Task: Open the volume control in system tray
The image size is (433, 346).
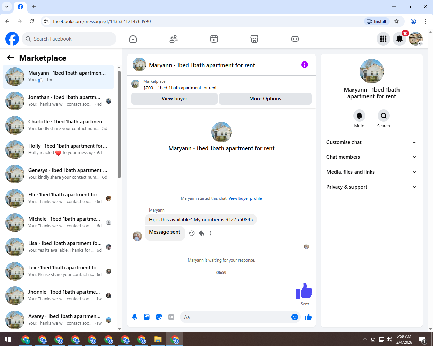Action: [389, 339]
